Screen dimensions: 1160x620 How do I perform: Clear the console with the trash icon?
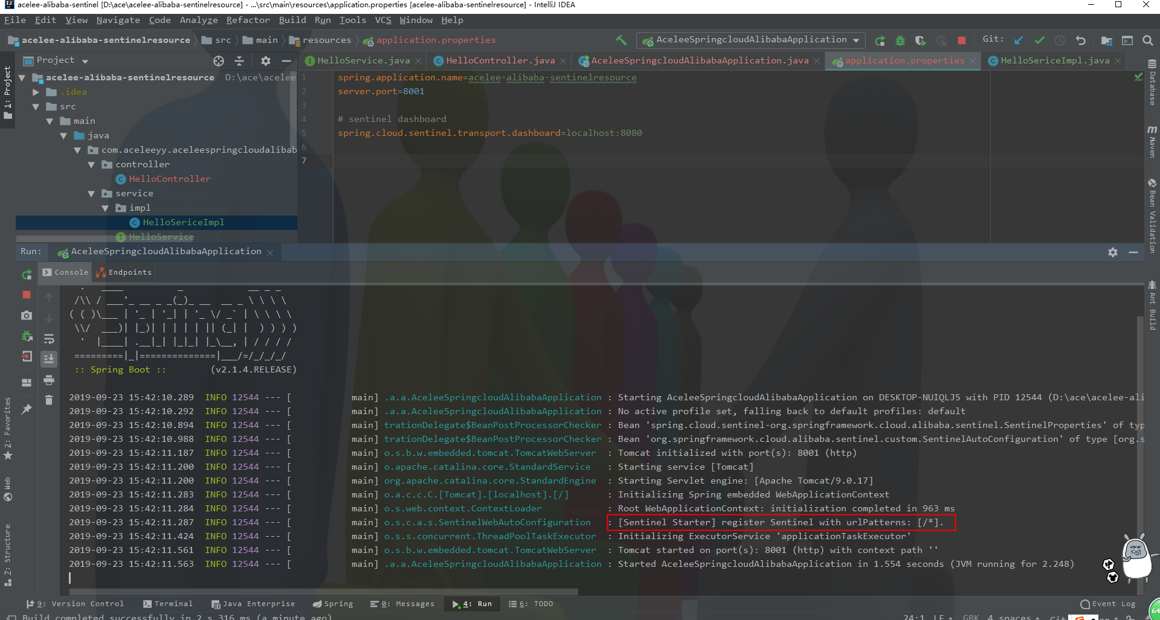point(49,400)
